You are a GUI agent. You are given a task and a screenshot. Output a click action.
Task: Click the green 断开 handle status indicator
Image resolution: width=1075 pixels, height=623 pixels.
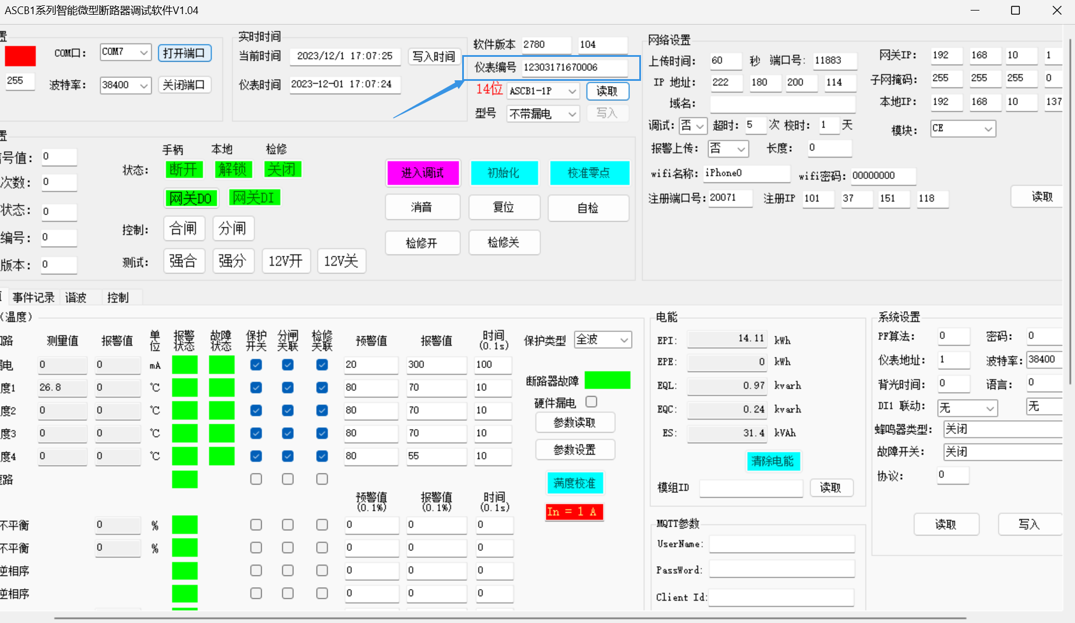pos(184,170)
